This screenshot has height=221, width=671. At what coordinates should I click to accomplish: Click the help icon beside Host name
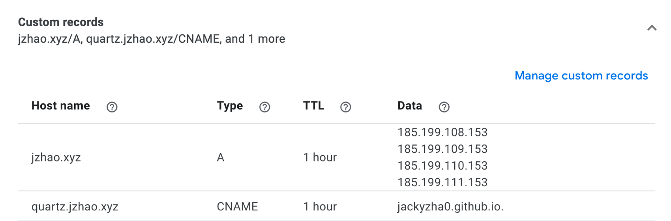click(x=112, y=107)
